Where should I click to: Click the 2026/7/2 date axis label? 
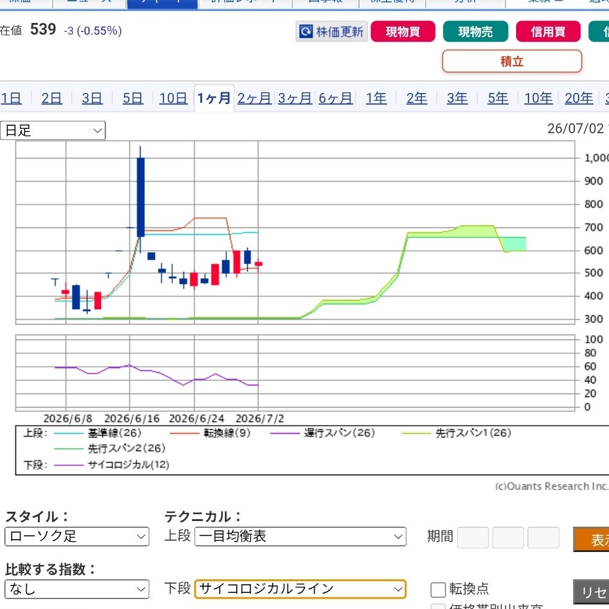(260, 419)
